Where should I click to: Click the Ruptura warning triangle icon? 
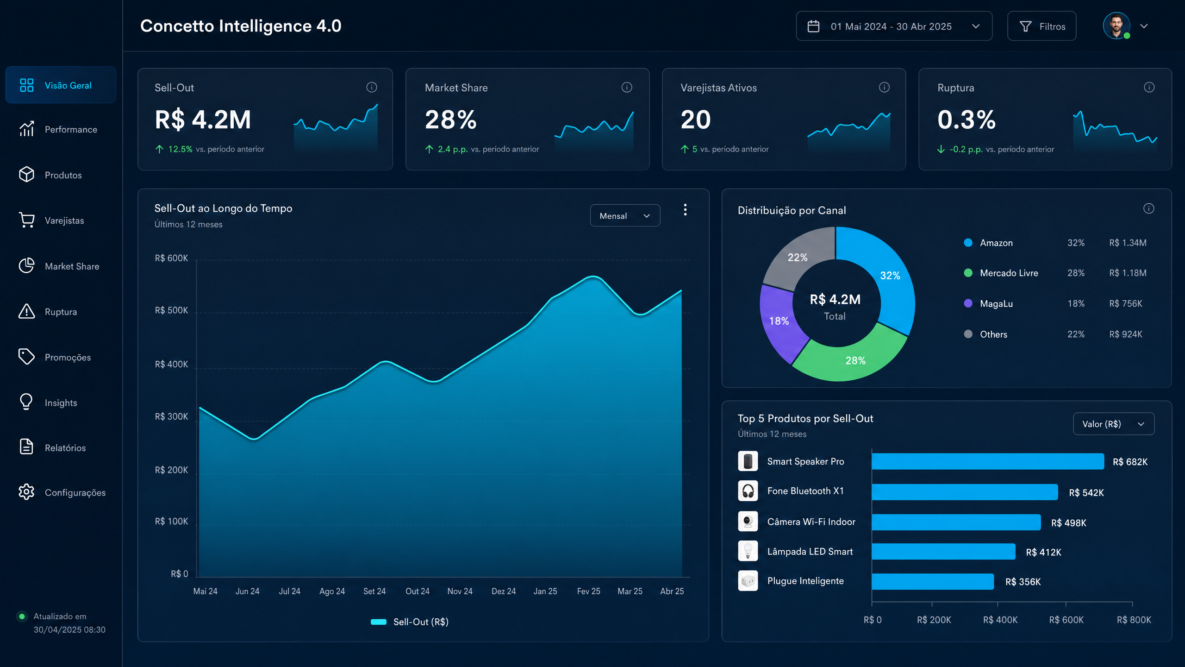26,311
